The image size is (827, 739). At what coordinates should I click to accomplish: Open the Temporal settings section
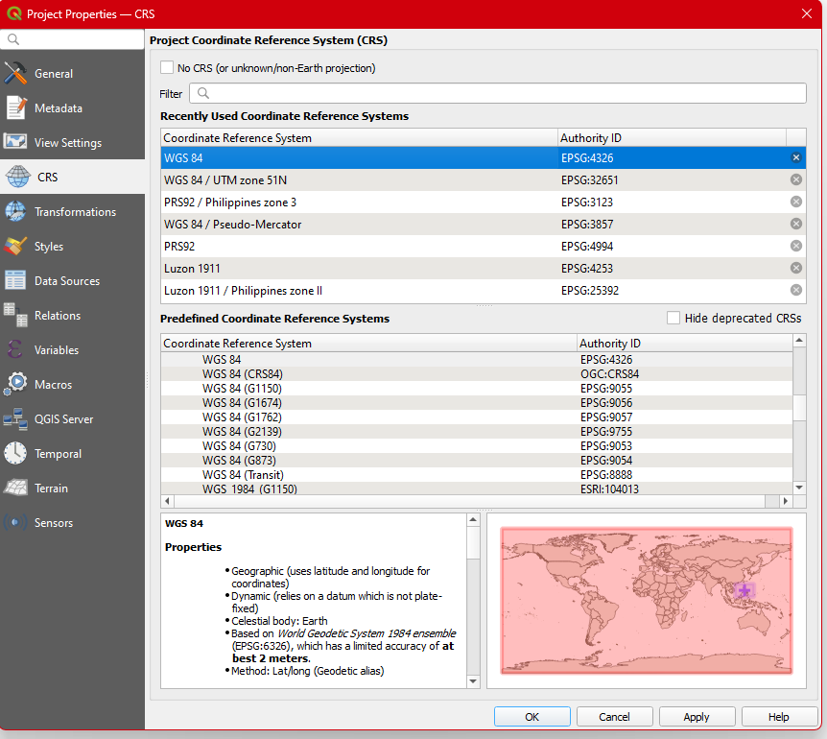click(x=58, y=454)
